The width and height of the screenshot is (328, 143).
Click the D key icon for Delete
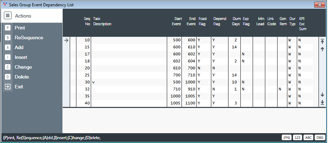(x=8, y=77)
